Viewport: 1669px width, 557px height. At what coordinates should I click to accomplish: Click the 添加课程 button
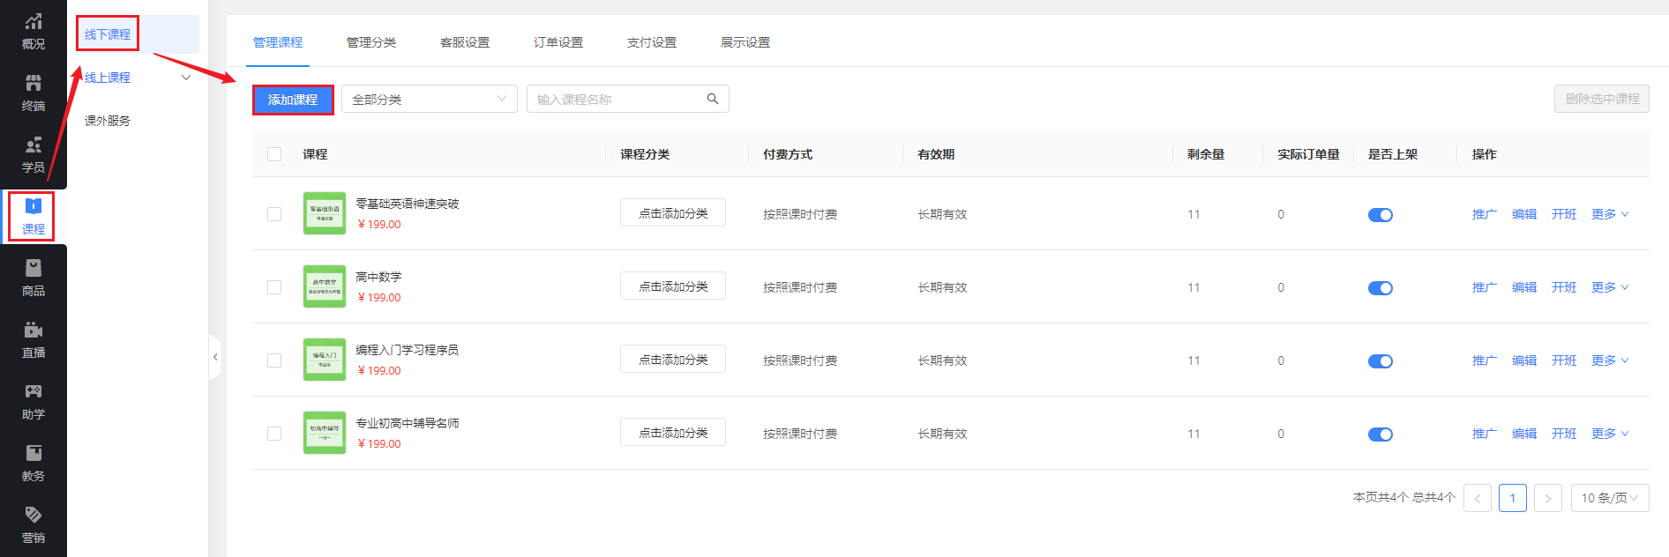click(x=293, y=100)
